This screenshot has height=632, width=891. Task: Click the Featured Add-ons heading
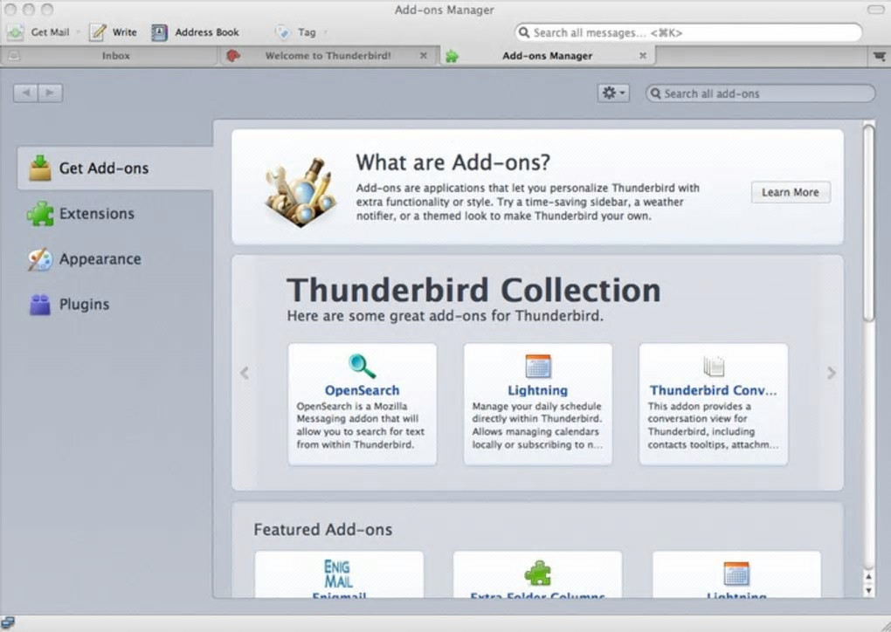click(x=322, y=529)
